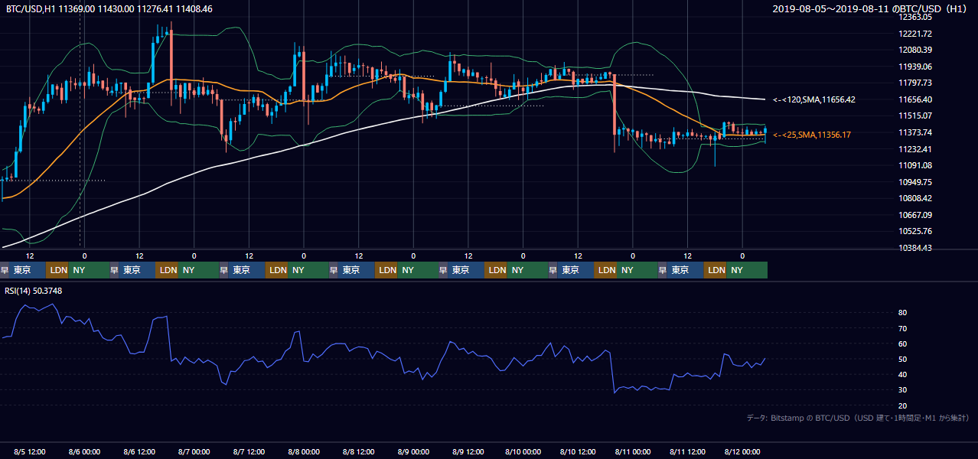Viewport: 978px width, 459px height.
Task: Click price axis value 11373.74
Action: [x=915, y=132]
